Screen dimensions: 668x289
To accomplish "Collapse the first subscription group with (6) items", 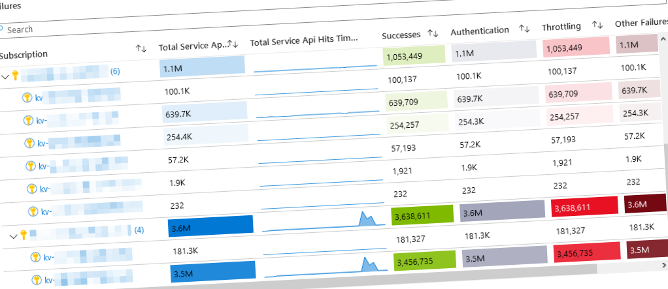I will tap(5, 77).
